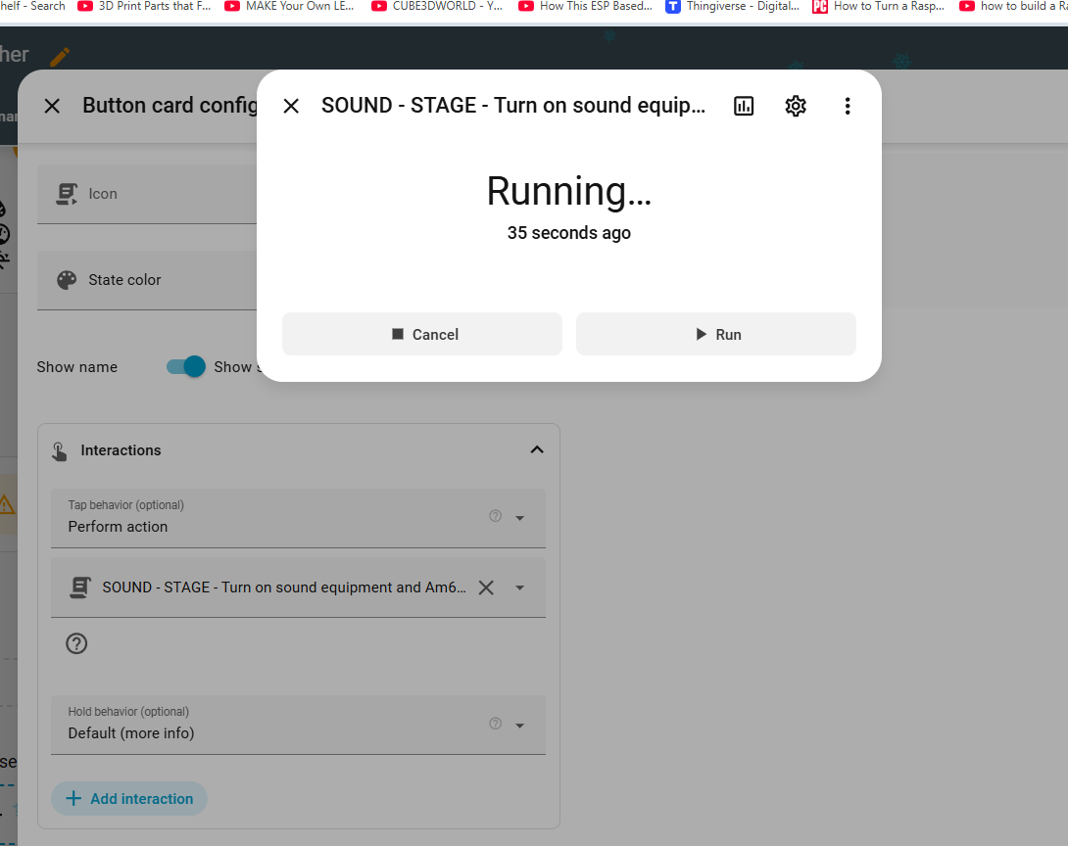Open script settings gear icon
The image size is (1068, 846).
pos(796,106)
